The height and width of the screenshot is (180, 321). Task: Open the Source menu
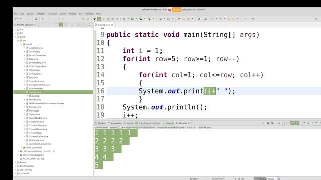(x=30, y=14)
